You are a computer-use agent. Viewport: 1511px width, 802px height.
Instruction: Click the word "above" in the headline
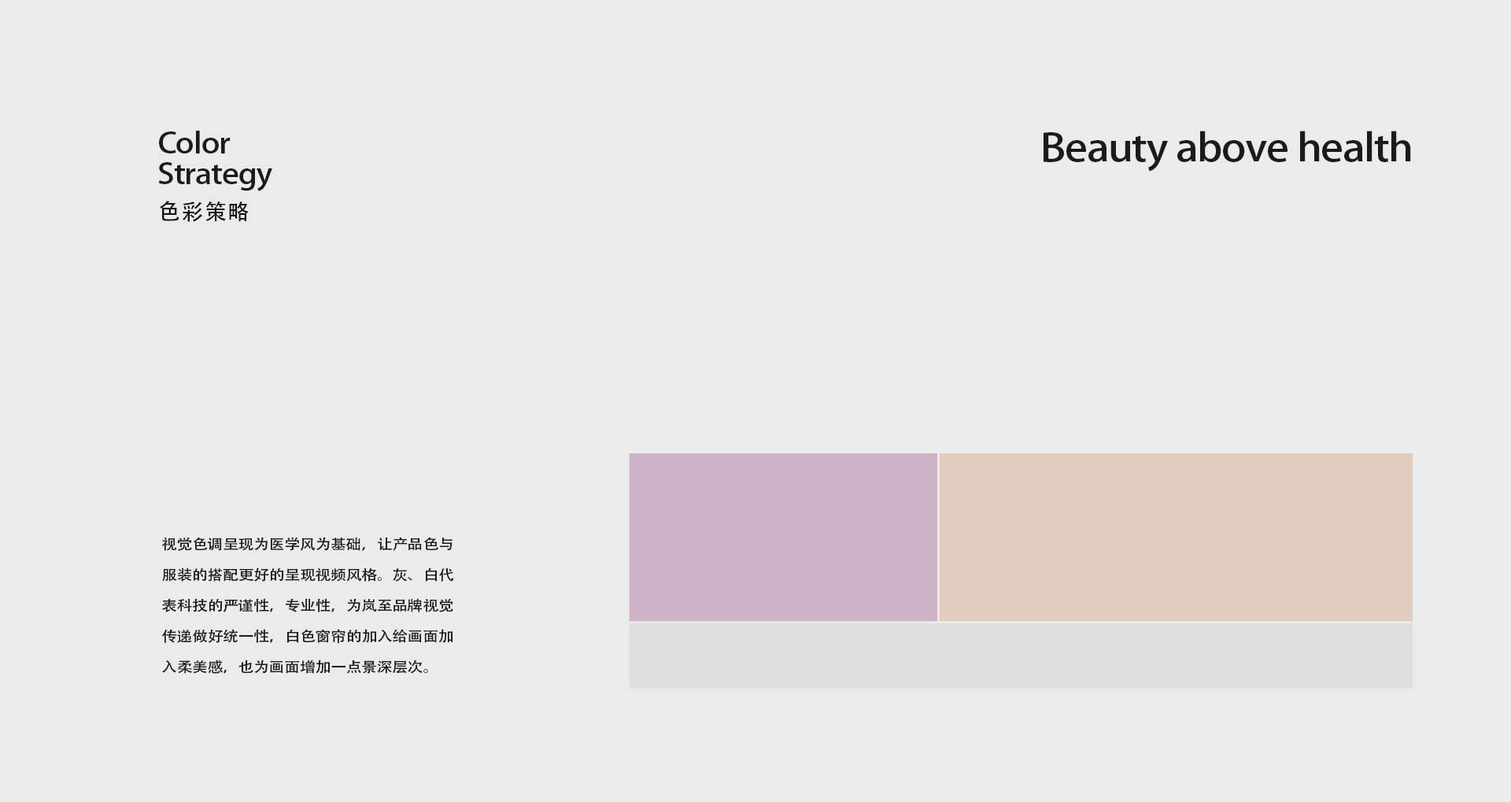1232,148
